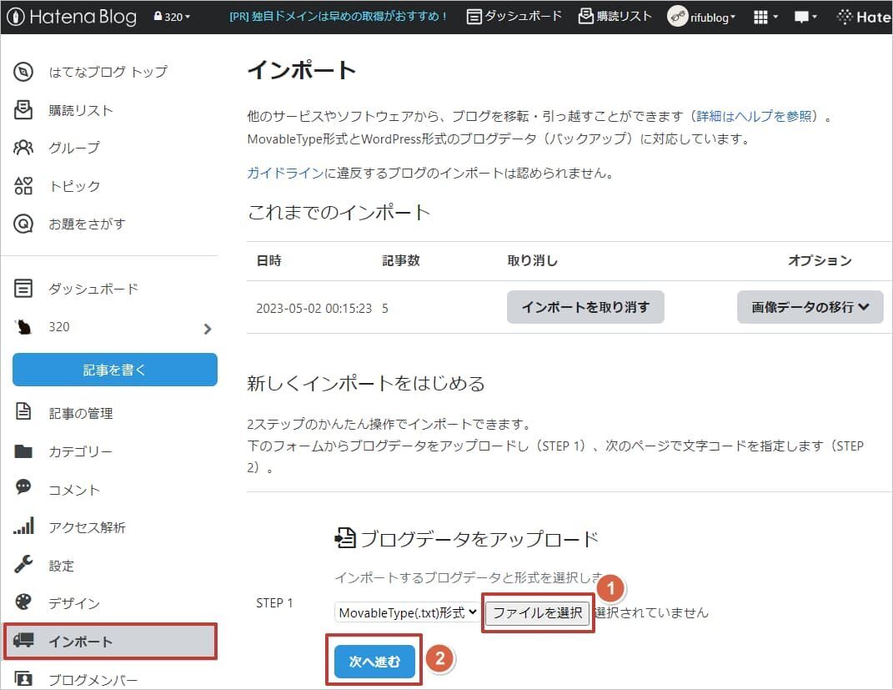Screen dimensions: 893x690
Task: Select the 記事の管理 document icon
Action: click(23, 413)
